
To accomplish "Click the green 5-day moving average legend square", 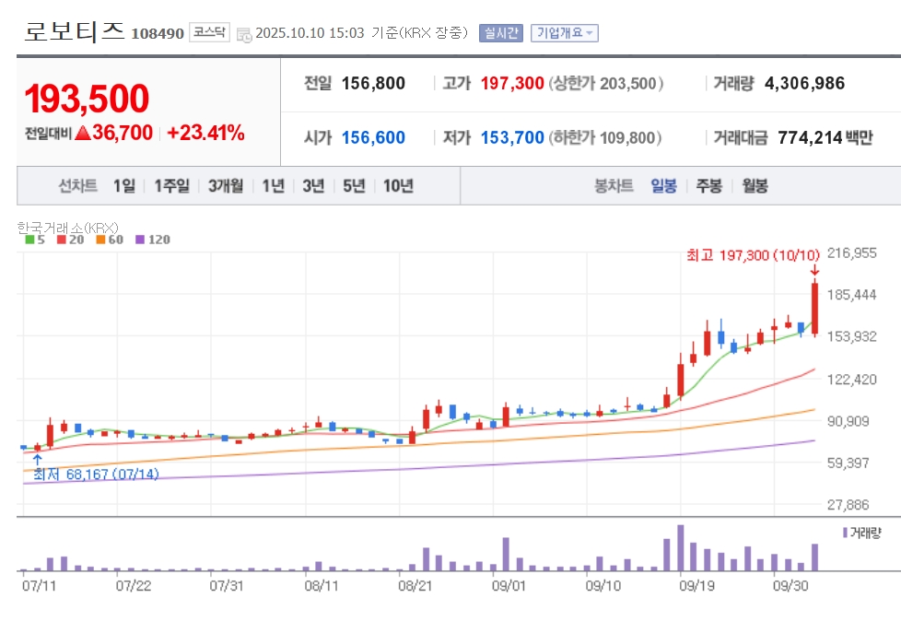I will pyautogui.click(x=29, y=240).
